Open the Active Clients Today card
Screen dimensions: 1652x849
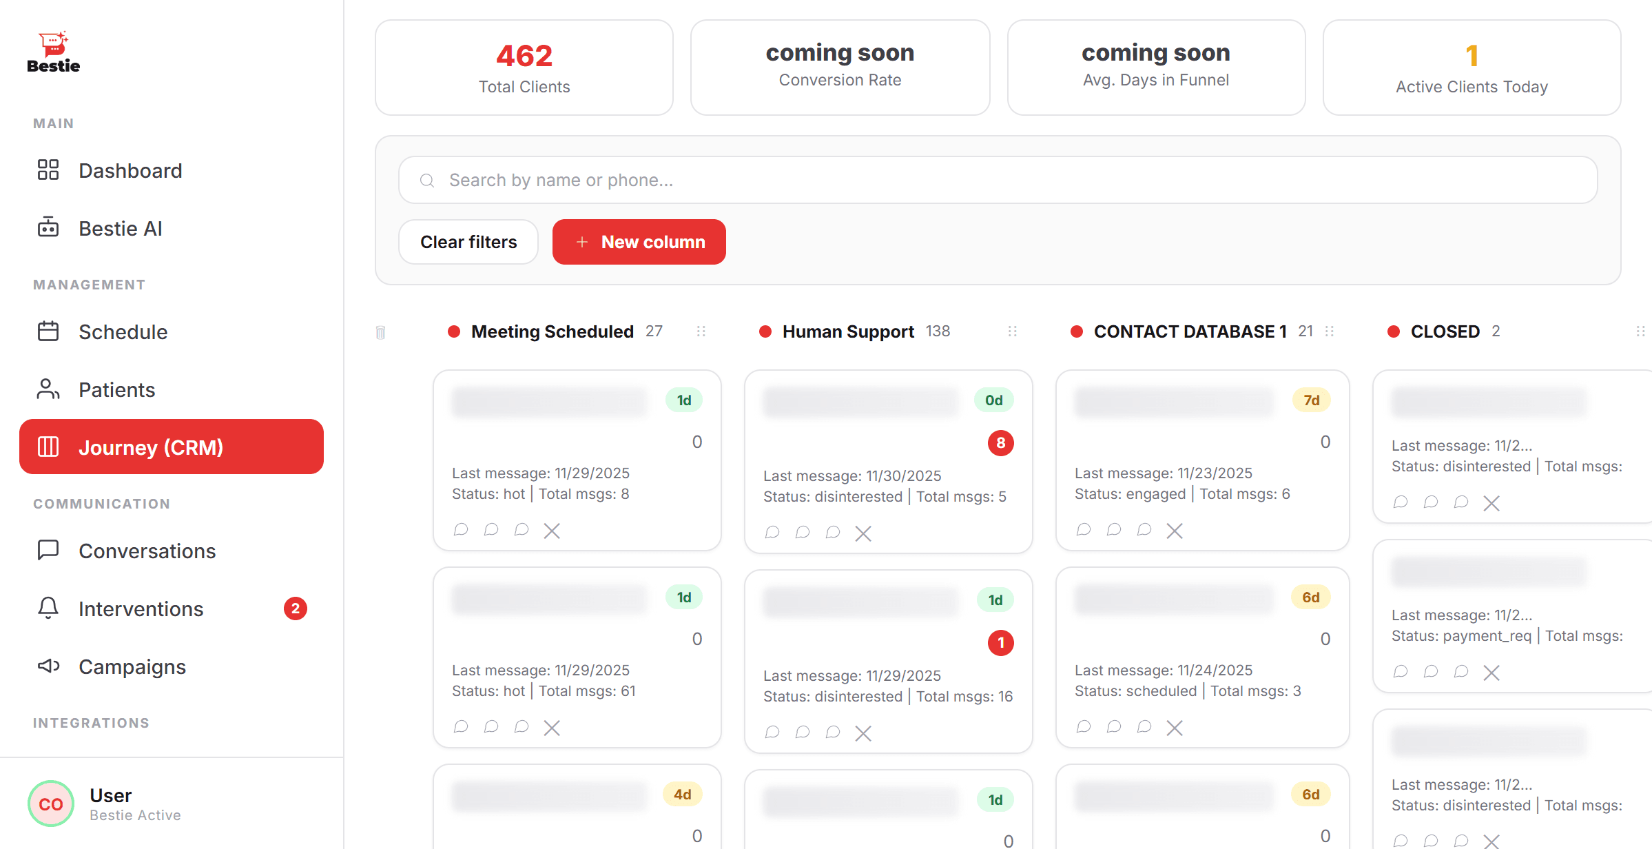tap(1472, 68)
